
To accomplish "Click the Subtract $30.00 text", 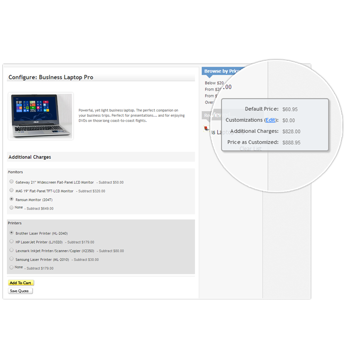I will coord(86,260).
